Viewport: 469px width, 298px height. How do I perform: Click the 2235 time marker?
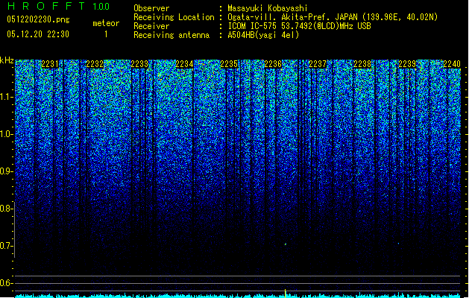(x=229, y=64)
